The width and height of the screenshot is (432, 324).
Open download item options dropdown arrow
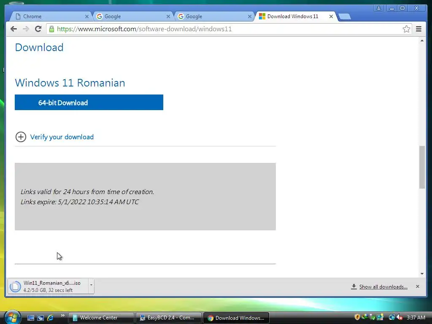click(91, 286)
